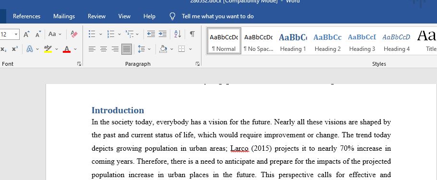The image size is (437, 180).
Task: Open the Help tab
Action: (x=149, y=16)
